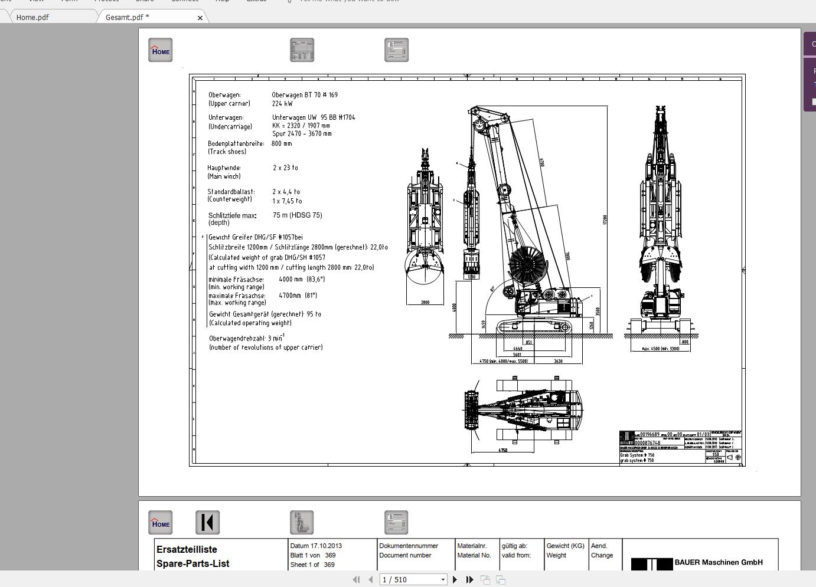The width and height of the screenshot is (816, 587).
Task: Close the Gesamt.pdf tab
Action: [x=200, y=18]
